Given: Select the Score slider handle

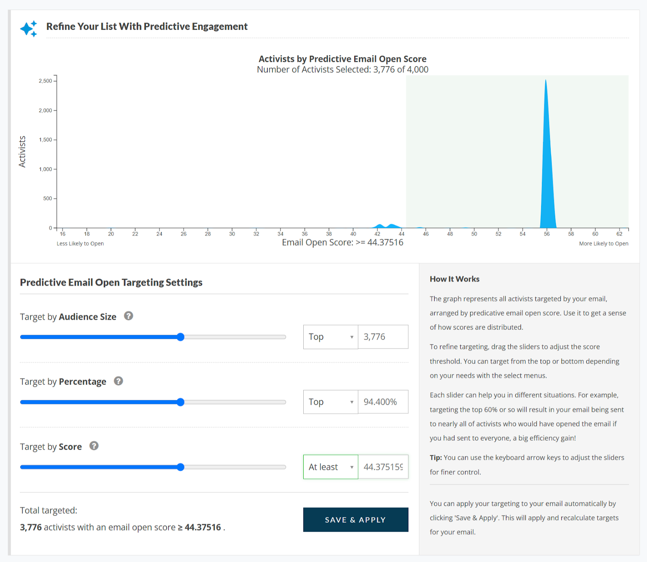Looking at the screenshot, I should pos(181,467).
